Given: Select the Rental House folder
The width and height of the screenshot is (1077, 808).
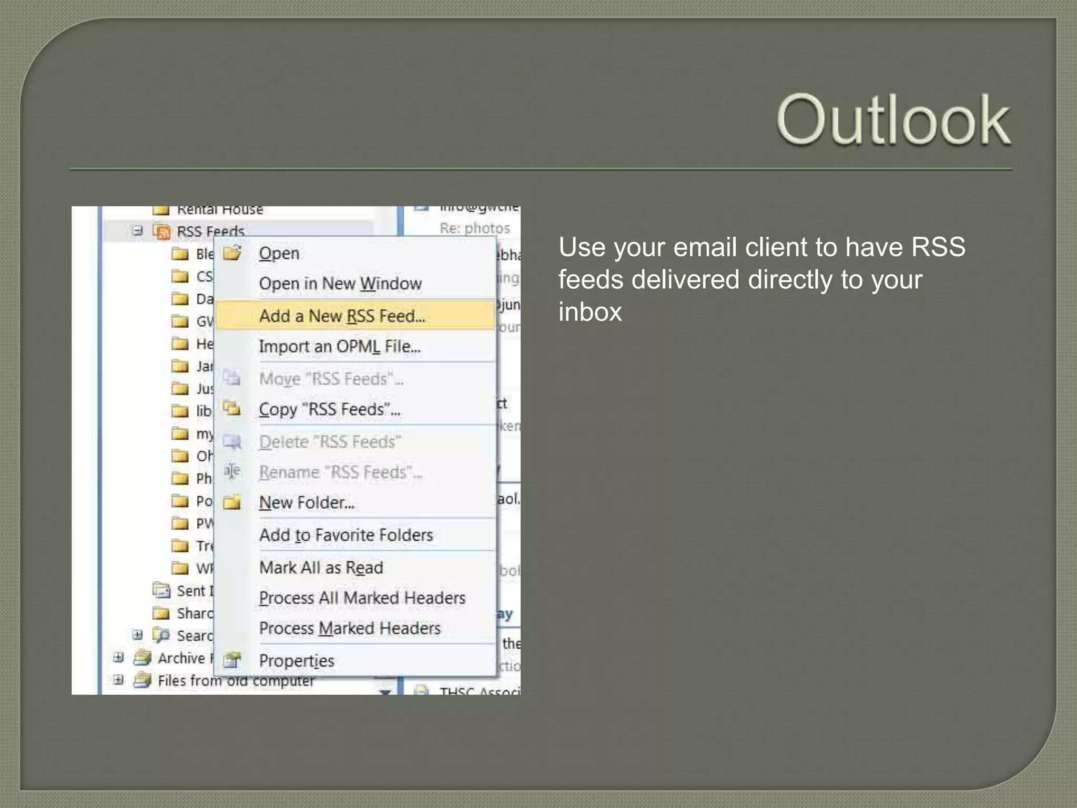Looking at the screenshot, I should click(x=220, y=210).
